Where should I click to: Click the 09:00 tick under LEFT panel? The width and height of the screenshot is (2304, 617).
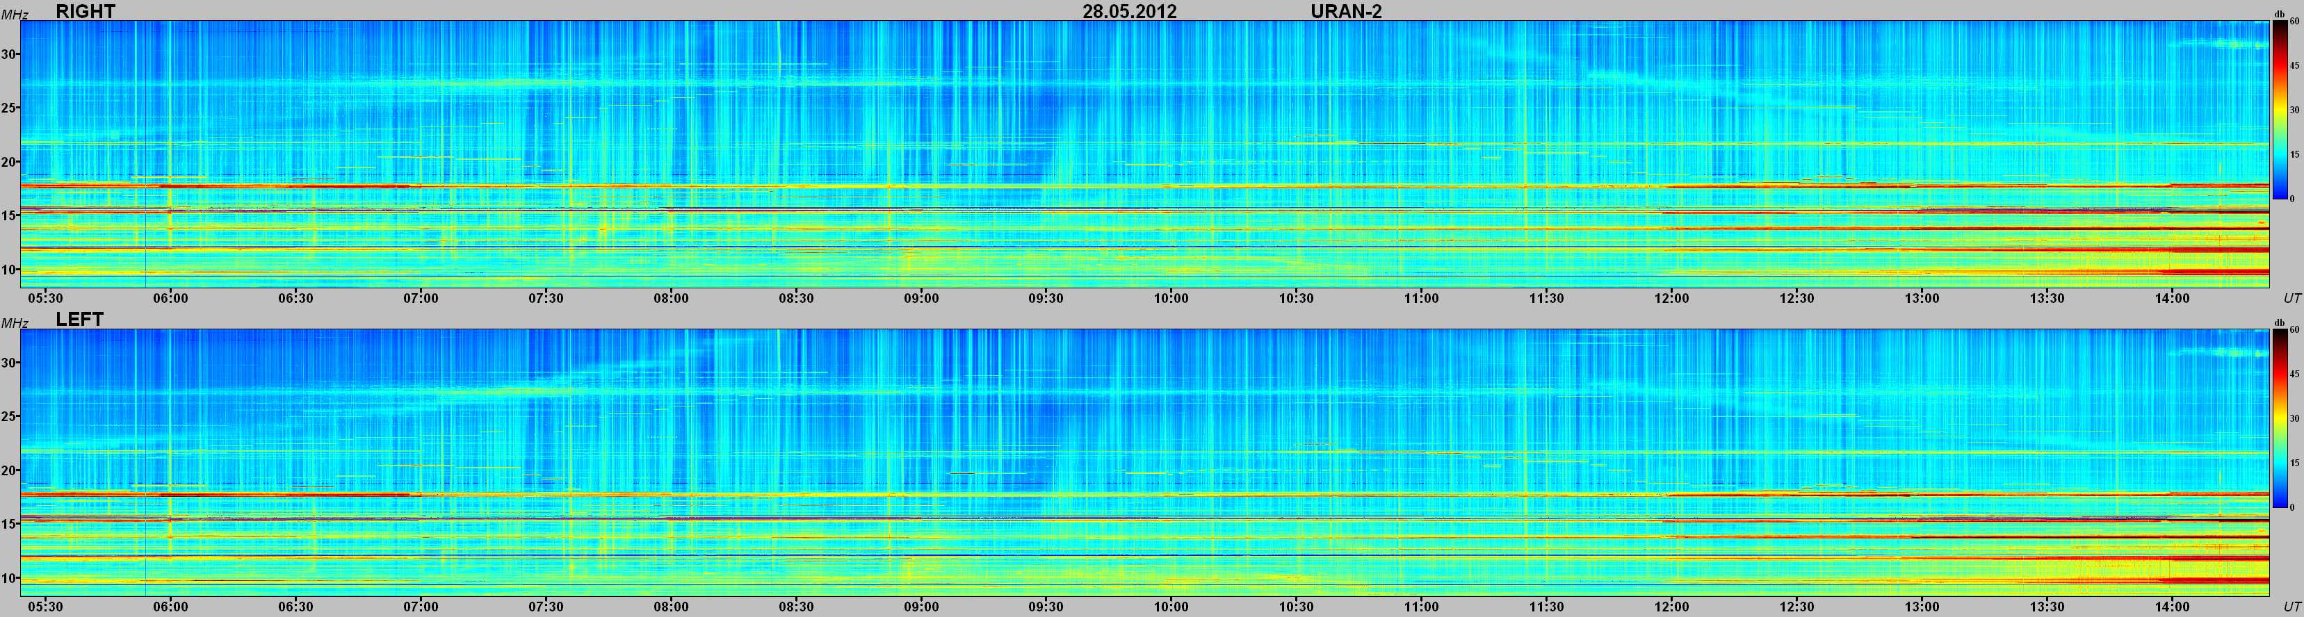coord(921,607)
